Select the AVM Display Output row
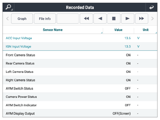 coord(80,113)
